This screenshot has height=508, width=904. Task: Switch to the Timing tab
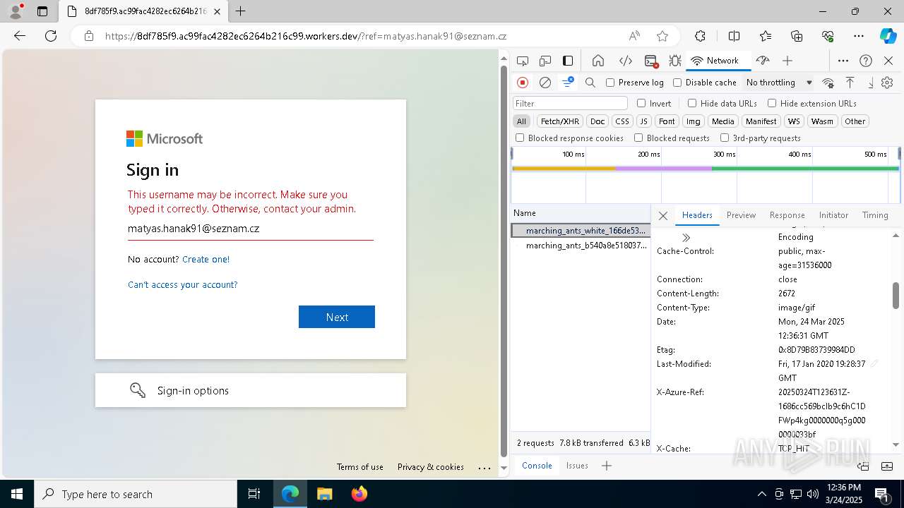(875, 215)
